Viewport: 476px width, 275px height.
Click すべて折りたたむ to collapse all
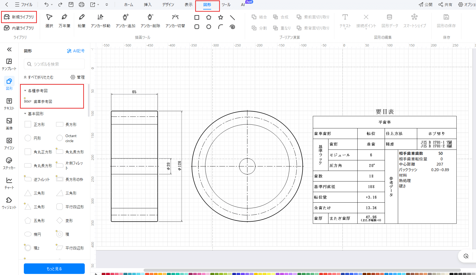pos(39,77)
